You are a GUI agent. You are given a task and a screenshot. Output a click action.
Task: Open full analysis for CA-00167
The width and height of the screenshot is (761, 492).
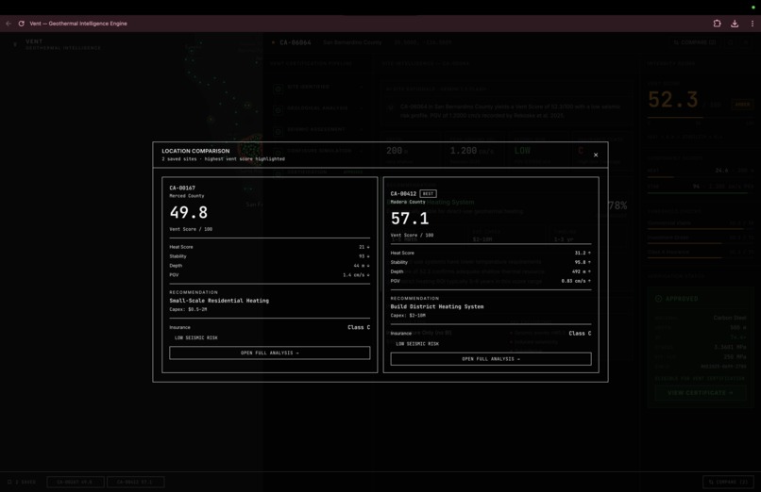pyautogui.click(x=270, y=353)
